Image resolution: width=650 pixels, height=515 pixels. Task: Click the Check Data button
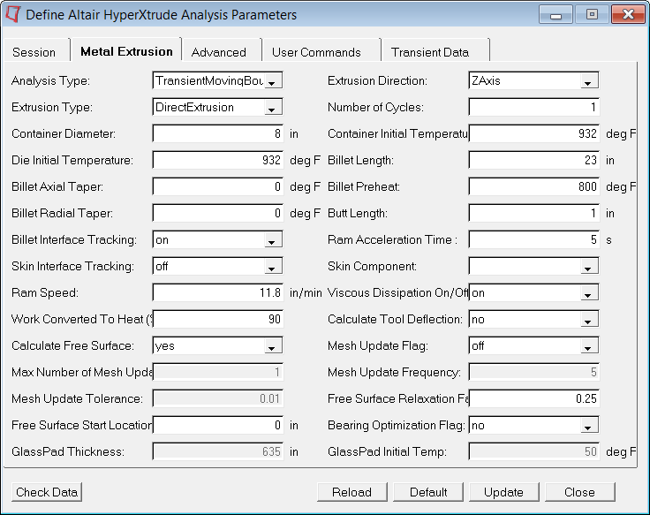pyautogui.click(x=47, y=492)
